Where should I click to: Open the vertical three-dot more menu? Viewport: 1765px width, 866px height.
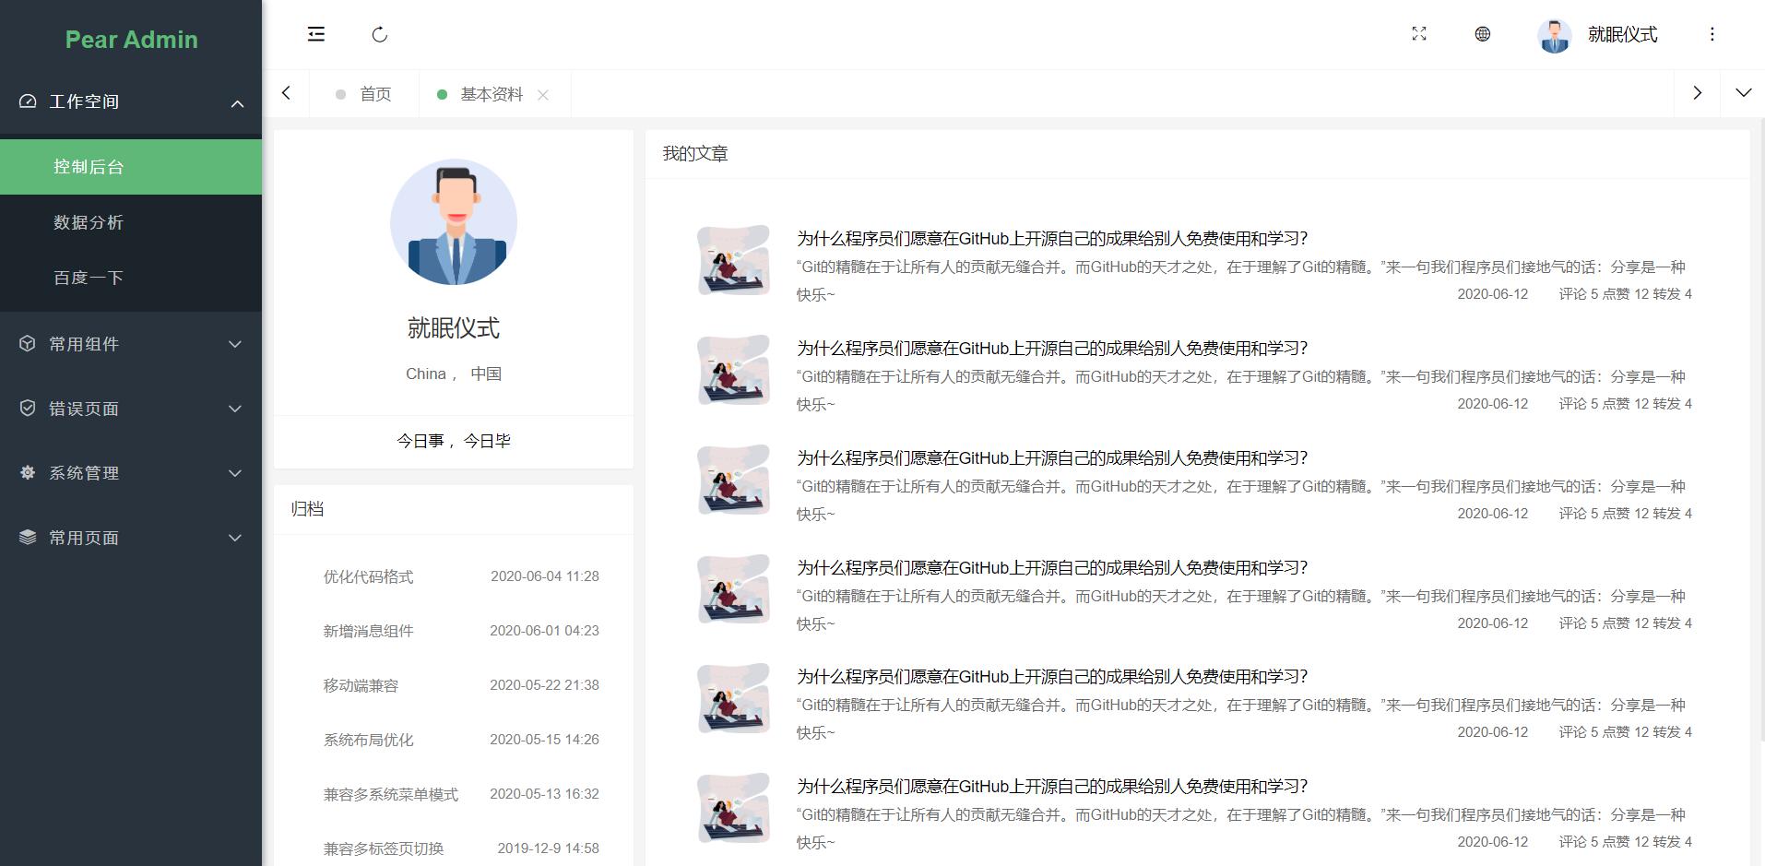[1712, 34]
